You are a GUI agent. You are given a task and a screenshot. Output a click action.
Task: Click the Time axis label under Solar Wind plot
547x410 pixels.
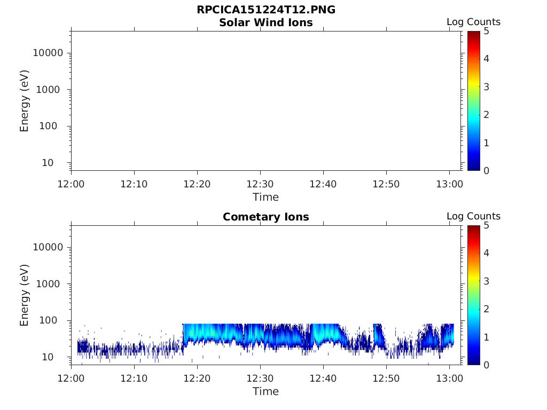point(266,197)
